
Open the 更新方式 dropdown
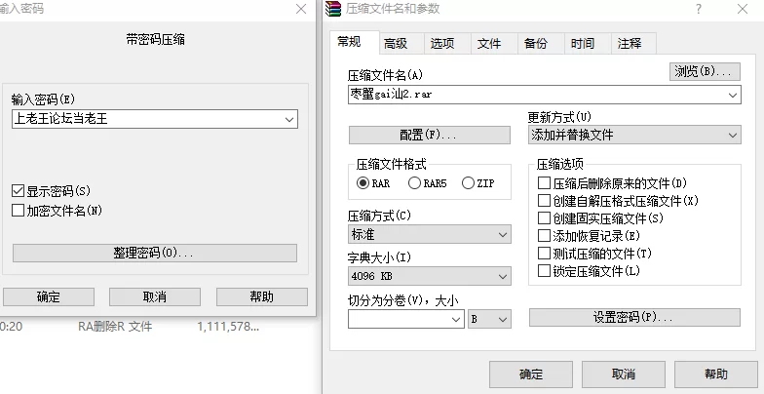634,135
